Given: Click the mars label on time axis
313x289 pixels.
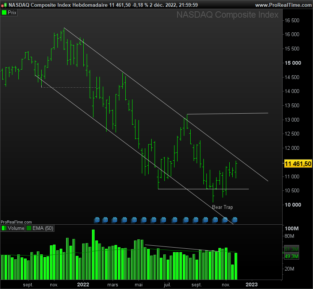Looking at the screenshot, I should click(113, 285).
